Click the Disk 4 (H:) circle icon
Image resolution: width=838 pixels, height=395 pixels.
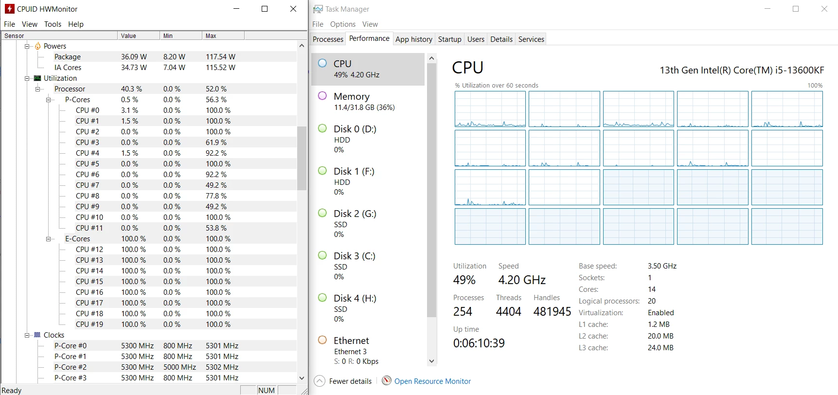coord(322,297)
